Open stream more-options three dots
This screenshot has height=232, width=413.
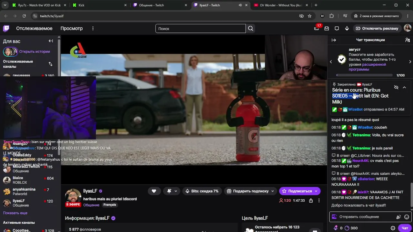(319, 200)
